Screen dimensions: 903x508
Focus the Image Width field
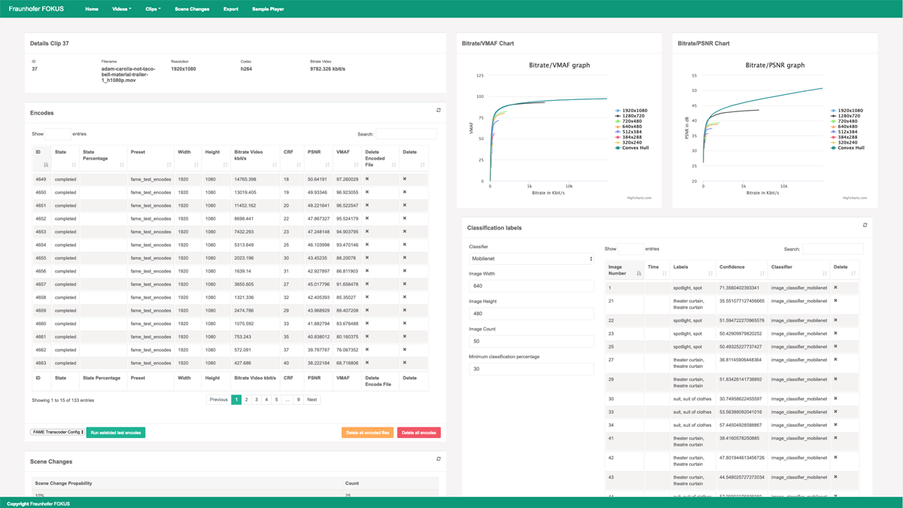pyautogui.click(x=531, y=286)
